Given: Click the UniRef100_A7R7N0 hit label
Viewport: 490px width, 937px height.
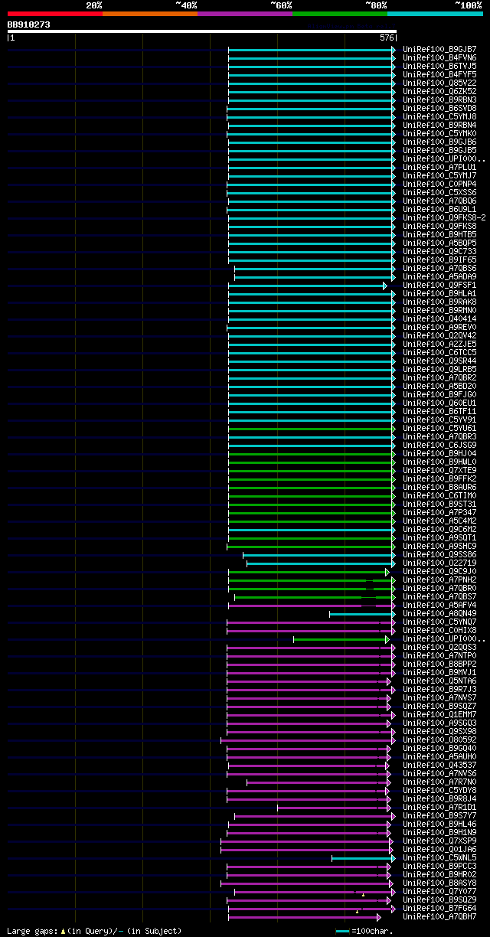Looking at the screenshot, I should pyautogui.click(x=439, y=782).
